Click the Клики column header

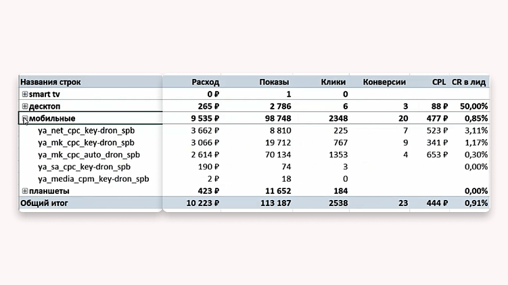tap(333, 82)
